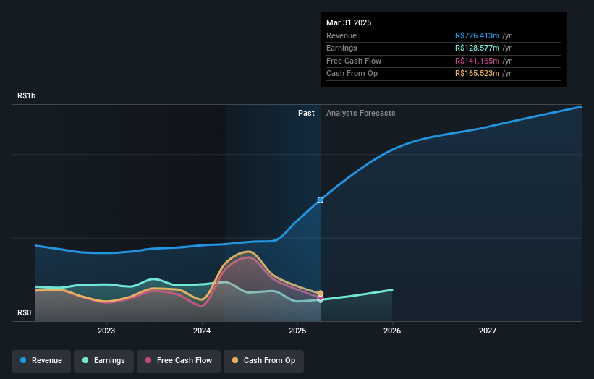The image size is (594, 379).
Task: Click the R$1b y-axis label
Action: [x=27, y=95]
